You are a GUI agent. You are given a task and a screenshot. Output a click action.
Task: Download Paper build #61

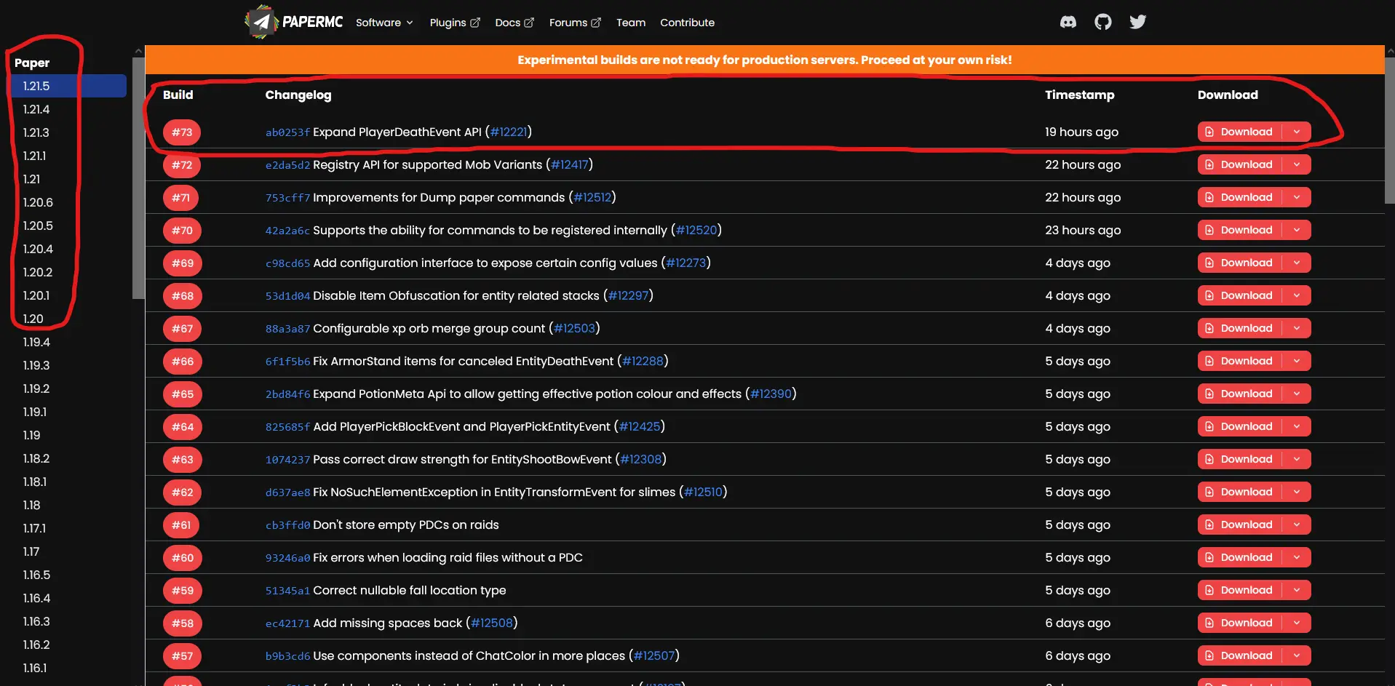tap(1240, 525)
